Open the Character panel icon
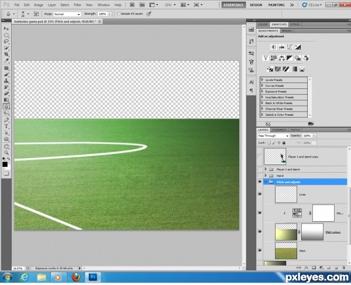Image resolution: width=351 pixels, height=285 pixels. 252,82
